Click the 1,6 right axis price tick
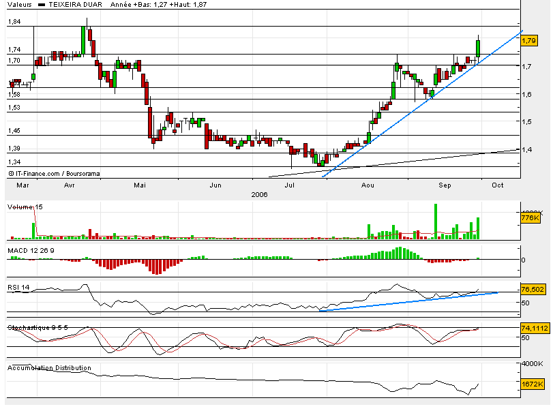 coord(527,94)
